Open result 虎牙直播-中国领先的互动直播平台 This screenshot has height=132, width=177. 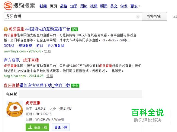coord(39,29)
